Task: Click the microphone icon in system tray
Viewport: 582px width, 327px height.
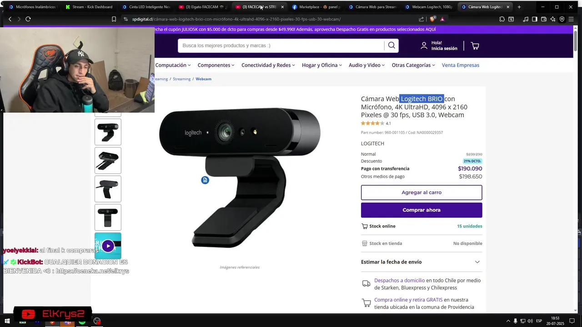Action: point(515,321)
